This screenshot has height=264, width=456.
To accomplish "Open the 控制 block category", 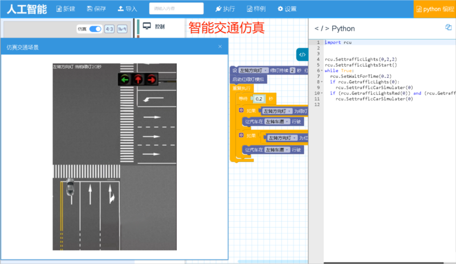I will coord(154,27).
